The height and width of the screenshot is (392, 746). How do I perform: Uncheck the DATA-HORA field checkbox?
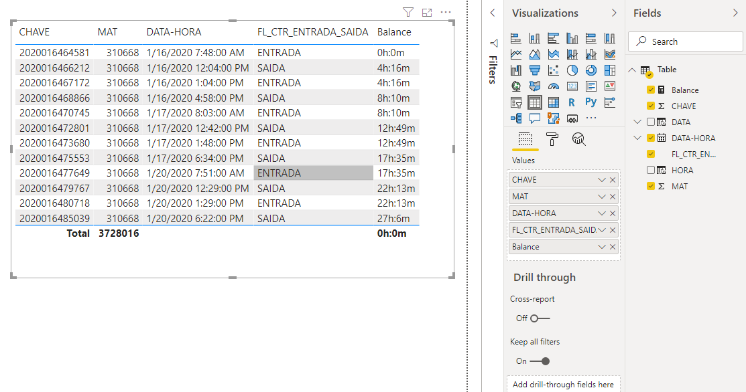[650, 138]
